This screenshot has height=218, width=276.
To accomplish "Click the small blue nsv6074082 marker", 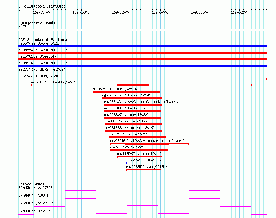I will 126,163.
